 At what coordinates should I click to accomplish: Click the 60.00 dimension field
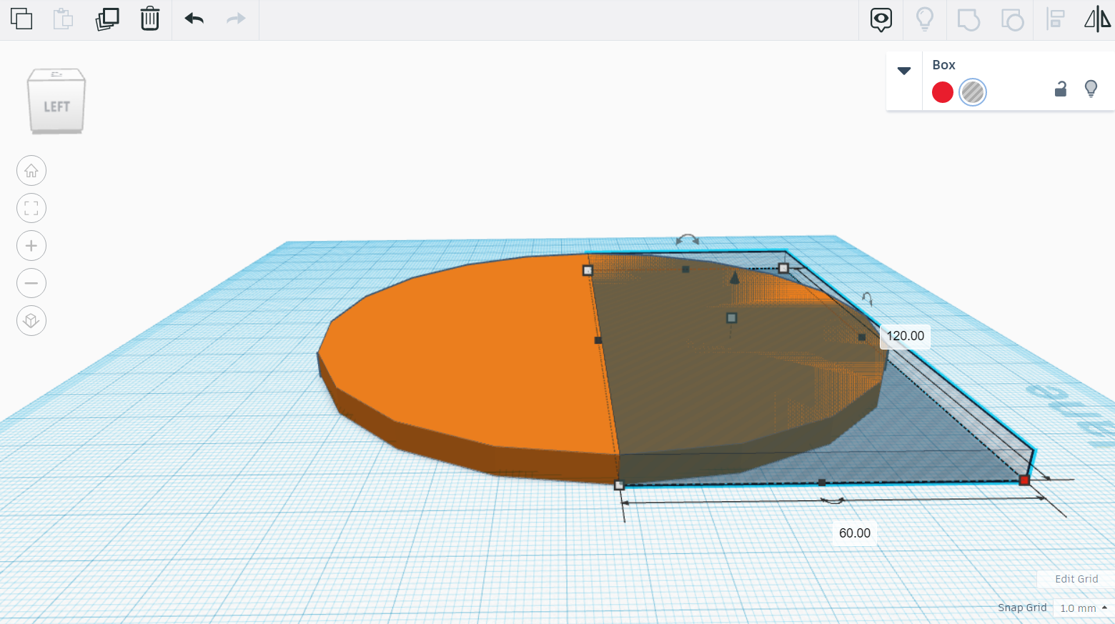point(855,533)
